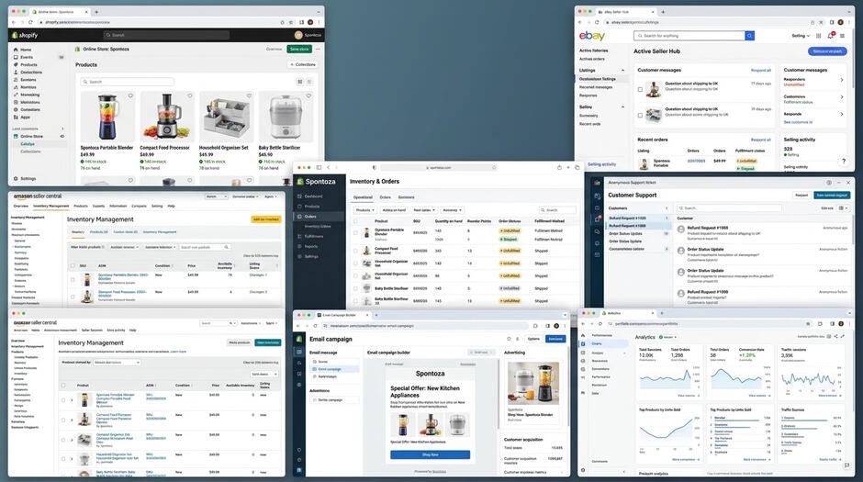Image resolution: width=863 pixels, height=482 pixels.
Task: Show tab overview in Spontoza Safari window
Action: (577, 167)
